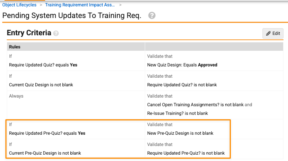The height and width of the screenshot is (161, 288).
Task: Select validation New Pre-Quiz Design is not blank
Action: click(180, 133)
